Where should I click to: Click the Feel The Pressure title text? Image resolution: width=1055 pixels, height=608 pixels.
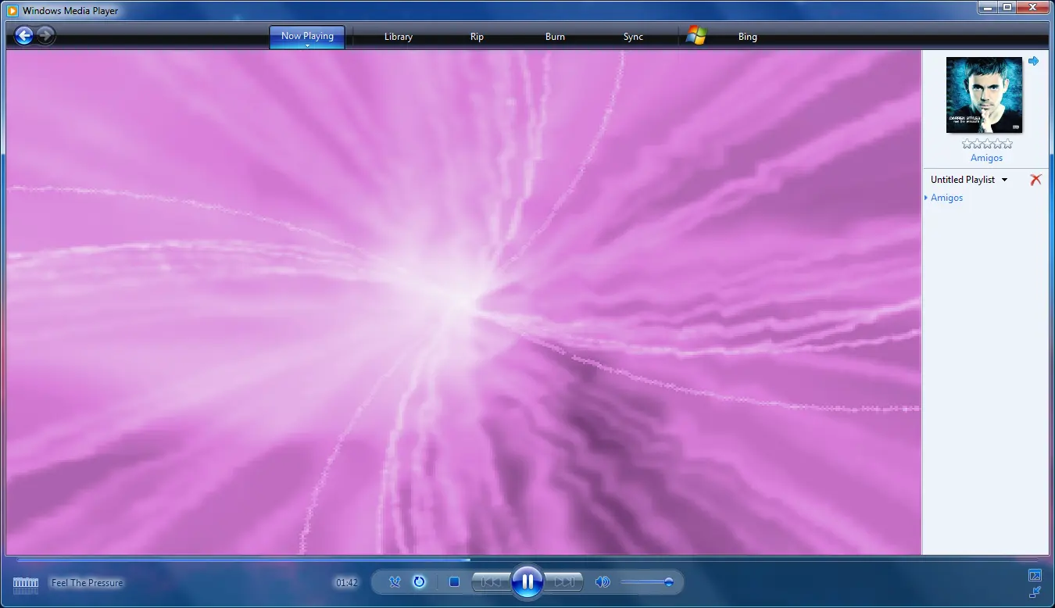point(88,583)
